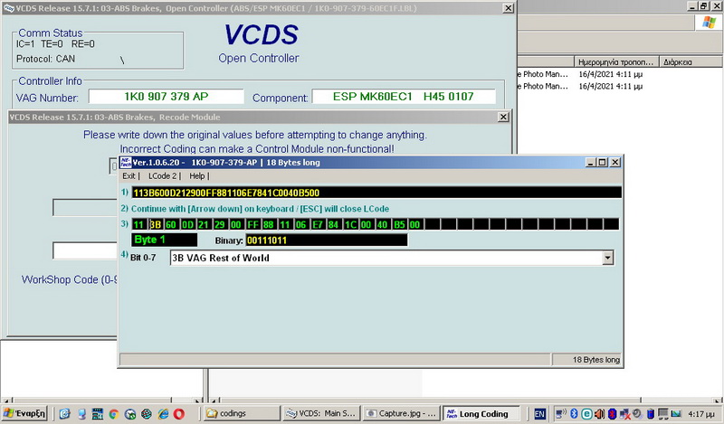Open the film-strip quick launch icon
Image resolution: width=724 pixels, height=424 pixels.
click(x=98, y=414)
